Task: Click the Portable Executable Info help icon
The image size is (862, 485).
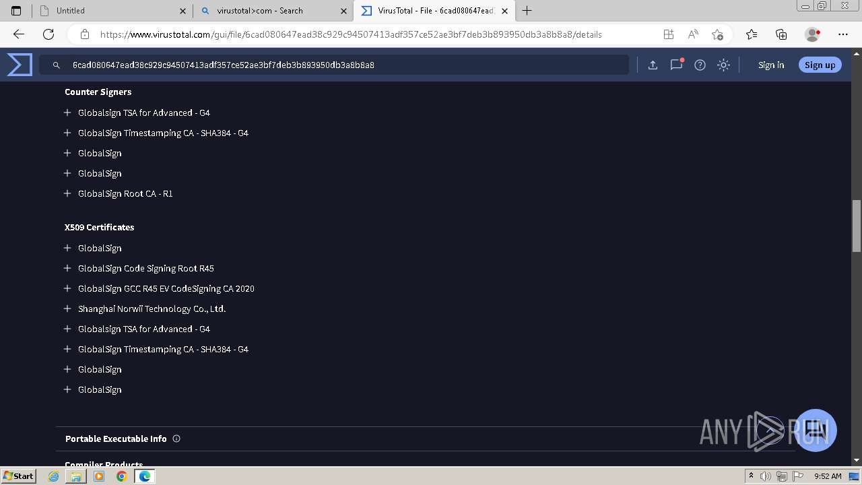Action: (x=176, y=439)
